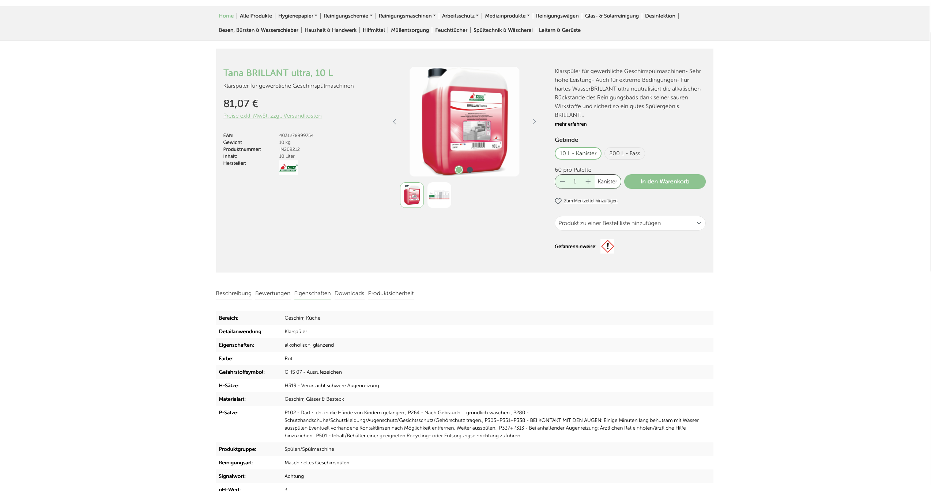Select first carousel dot indicator
The height and width of the screenshot is (491, 931).
click(459, 170)
